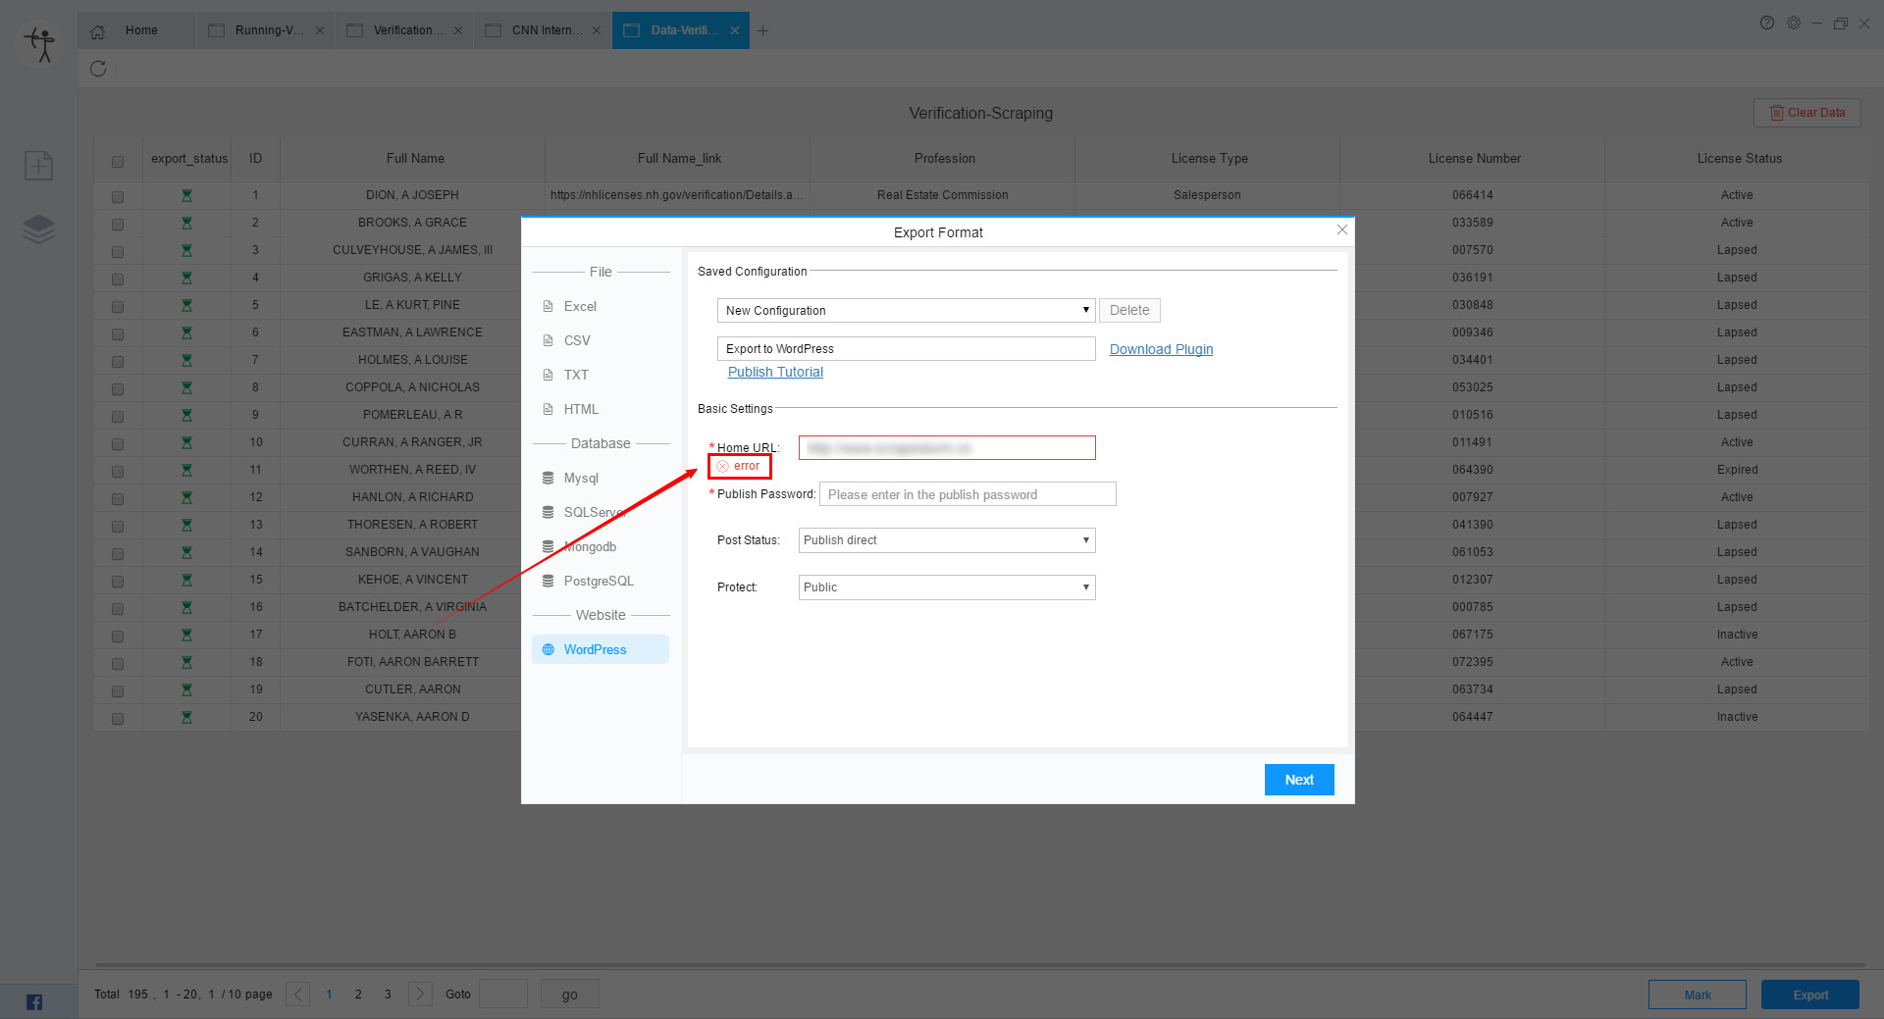The width and height of the screenshot is (1884, 1019).
Task: Check the row checkbox for DION, A JOSEPH
Action: 118,197
